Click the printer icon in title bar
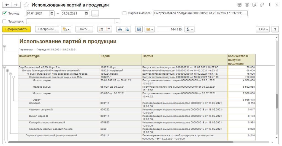This screenshot has width=282, height=146. pyautogui.click(x=247, y=5)
